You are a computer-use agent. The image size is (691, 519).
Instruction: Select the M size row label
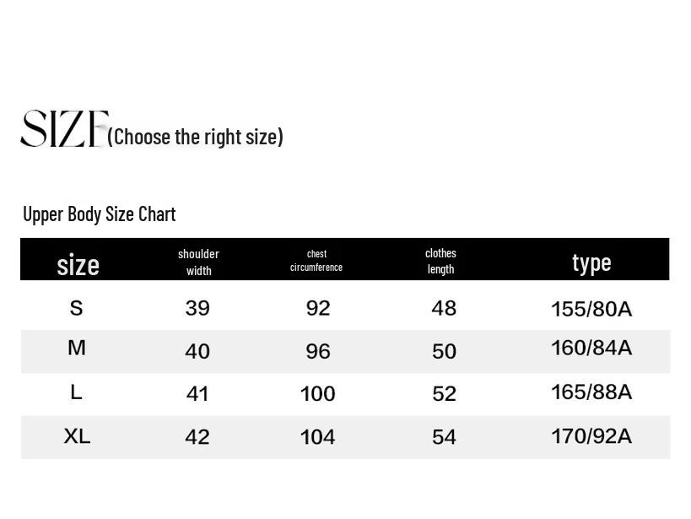(77, 348)
